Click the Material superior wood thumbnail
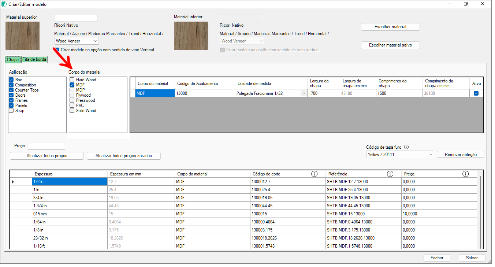 click(x=22, y=36)
